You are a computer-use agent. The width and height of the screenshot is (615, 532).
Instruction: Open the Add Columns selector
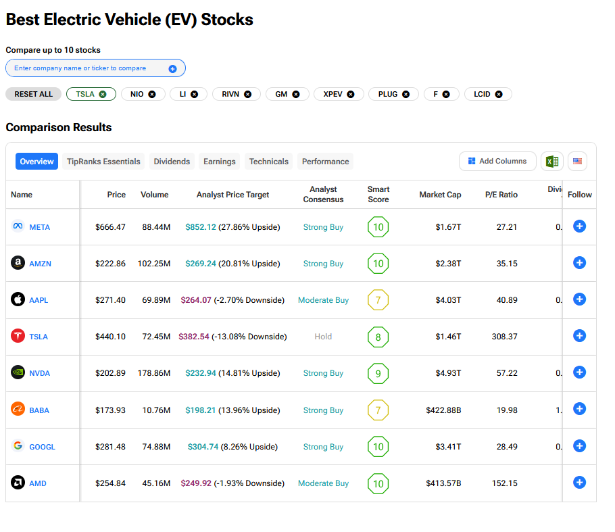(497, 162)
